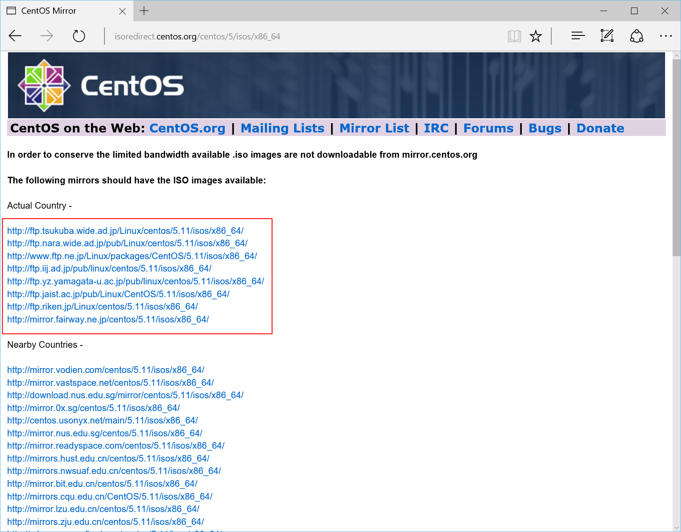This screenshot has width=681, height=532.
Task: Open the mirror.fairway.ne.jp mirror link
Action: click(108, 319)
